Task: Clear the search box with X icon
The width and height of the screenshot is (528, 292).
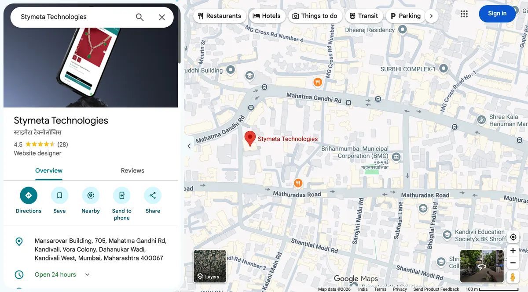Action: coord(162,17)
